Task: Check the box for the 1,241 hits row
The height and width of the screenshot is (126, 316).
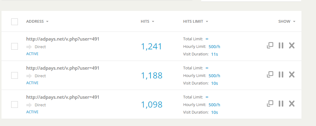Action: [15, 46]
